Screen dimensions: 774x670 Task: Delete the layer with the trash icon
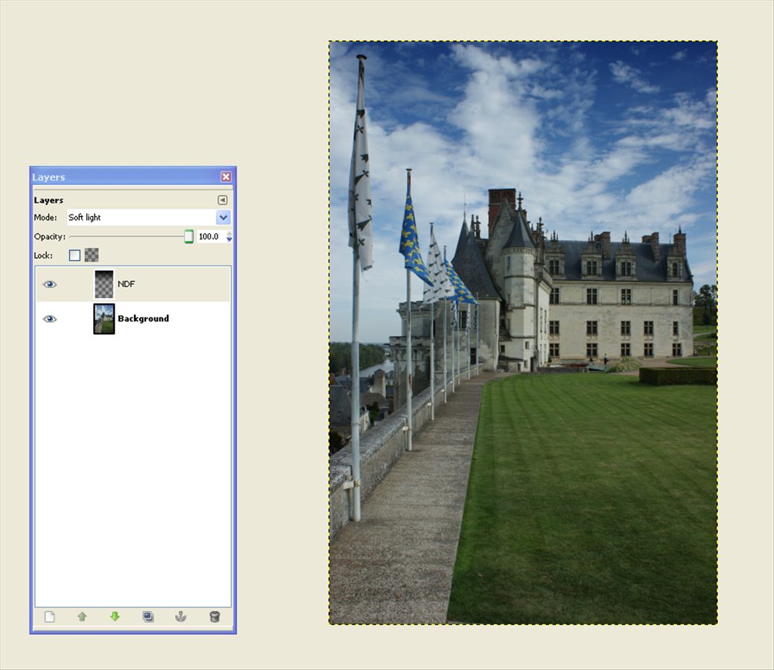coord(215,616)
